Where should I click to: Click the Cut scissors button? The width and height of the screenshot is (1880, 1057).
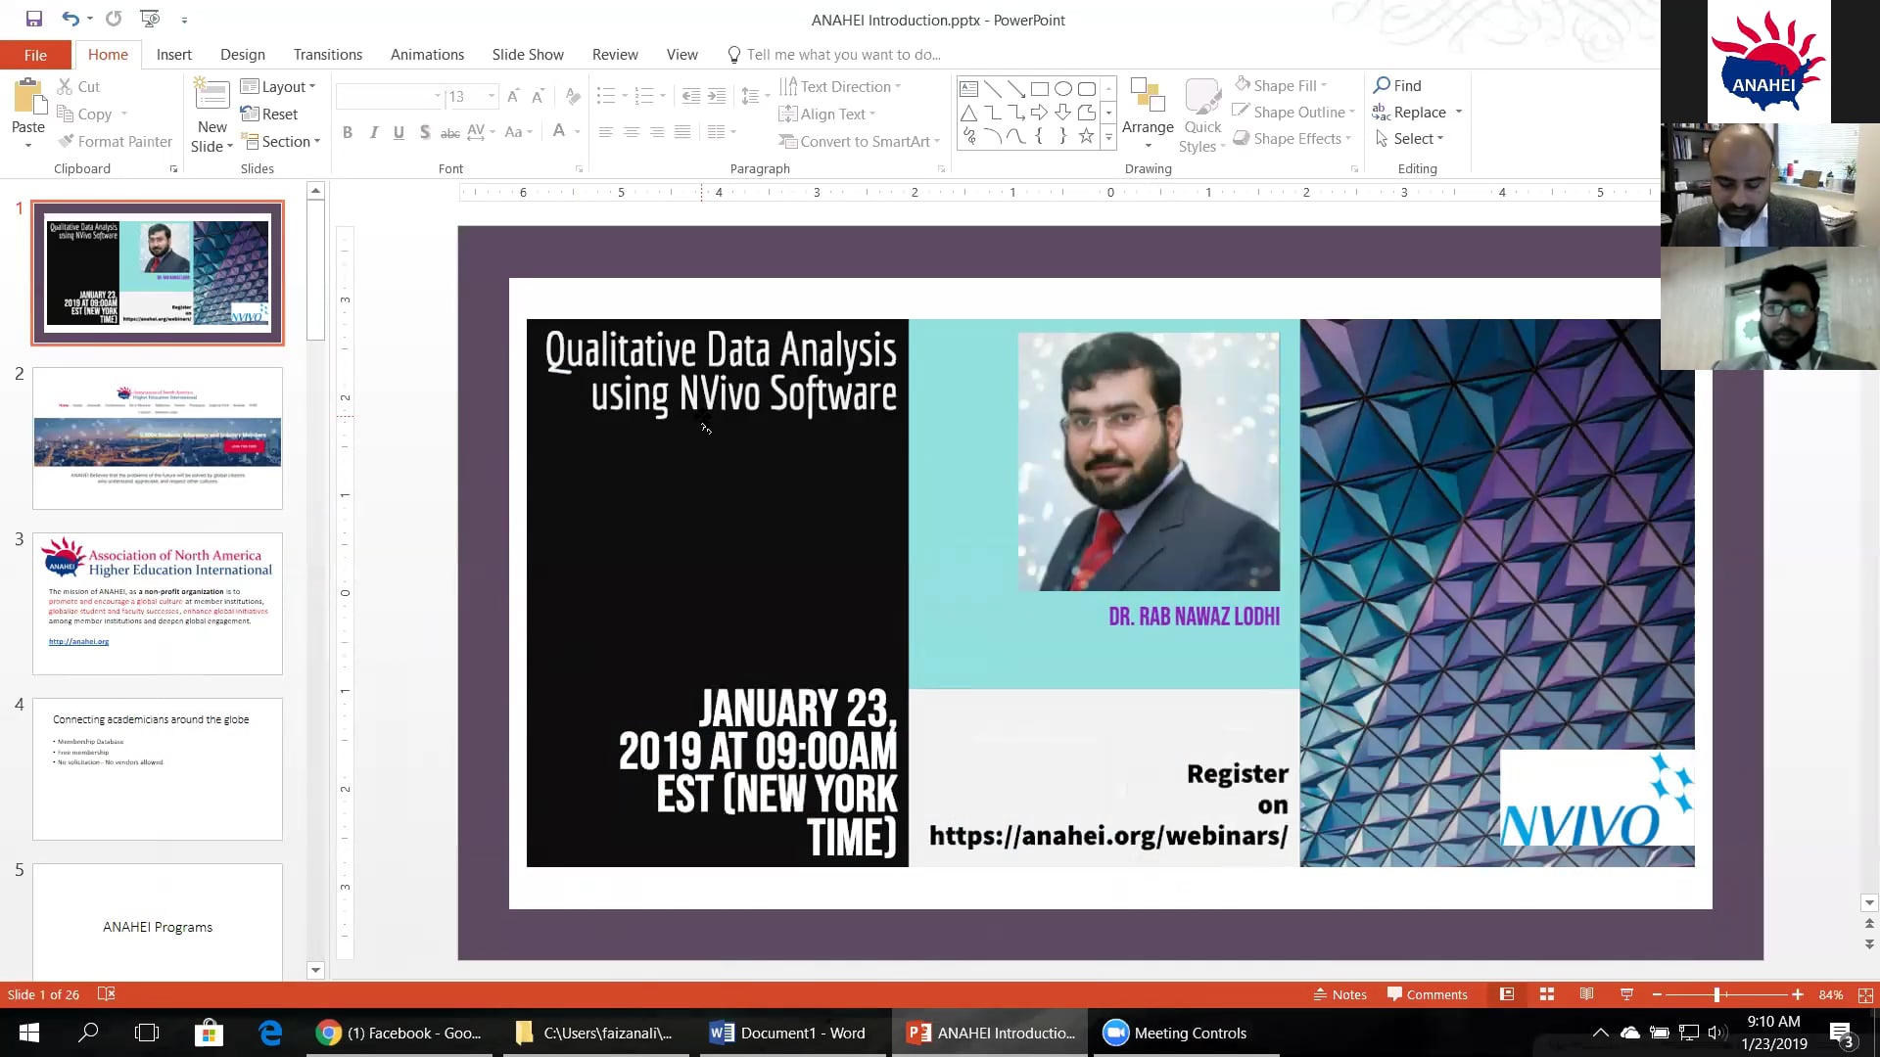[78, 86]
